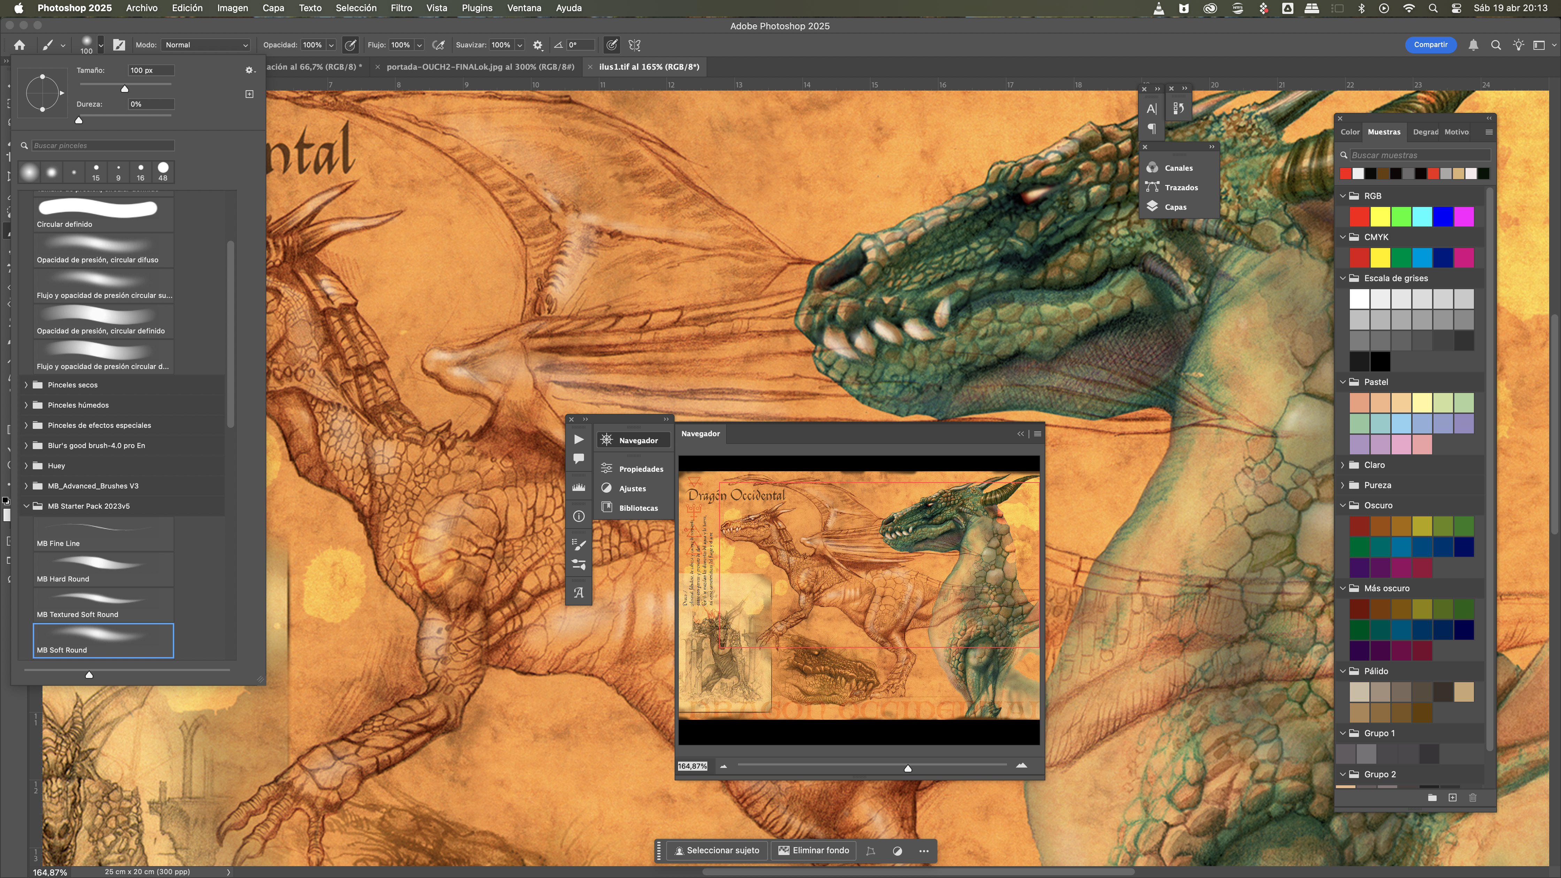The image size is (1561, 878).
Task: Click Navigator zoom out small mountains icon
Action: [x=723, y=767]
